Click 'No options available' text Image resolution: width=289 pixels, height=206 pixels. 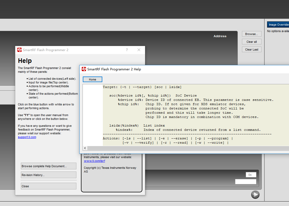coord(278,31)
